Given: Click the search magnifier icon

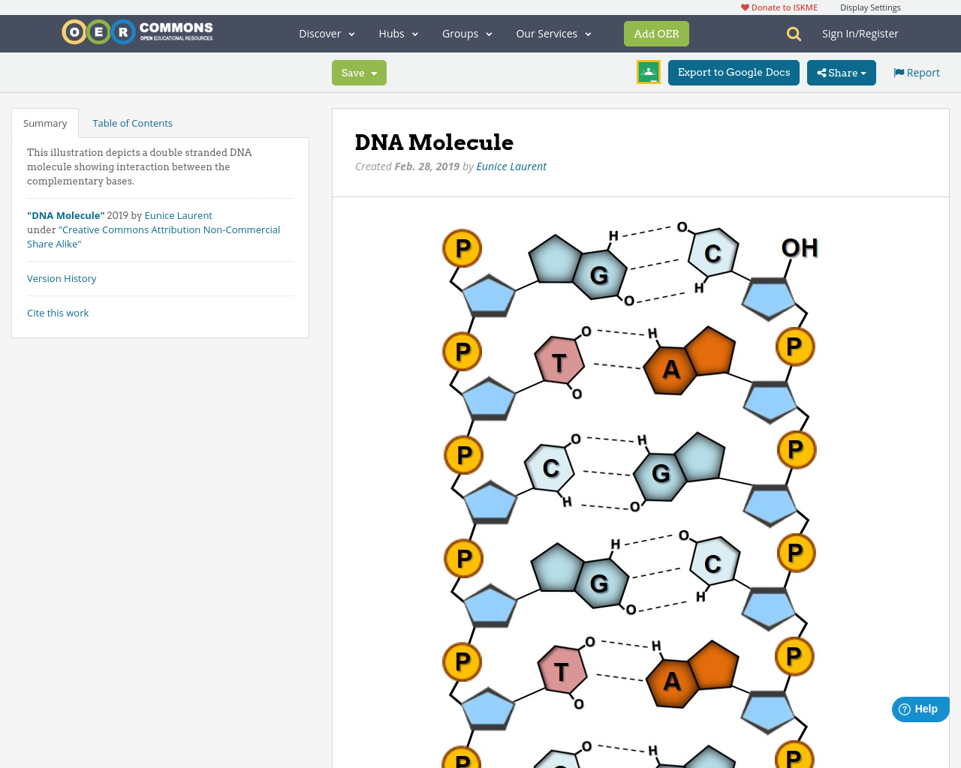Looking at the screenshot, I should coord(792,33).
